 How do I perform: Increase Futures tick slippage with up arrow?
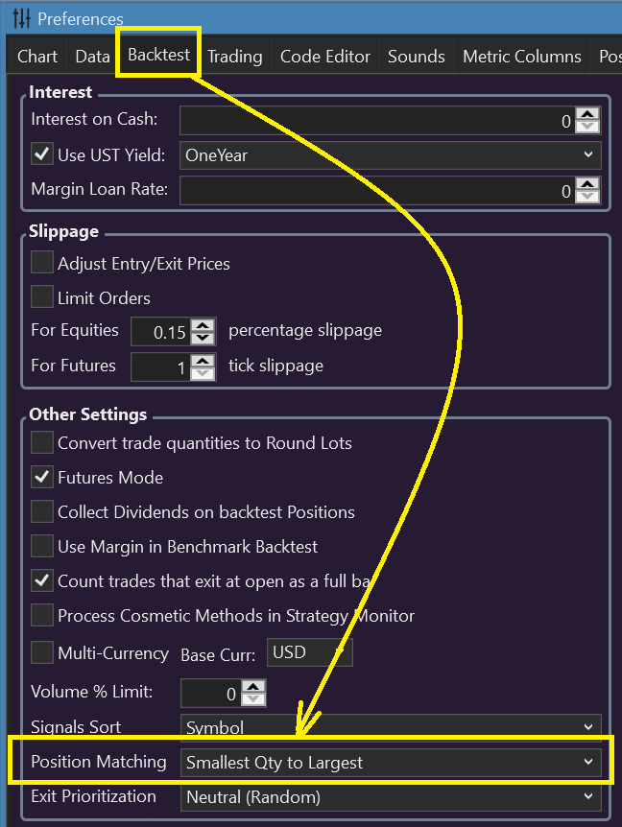click(203, 361)
